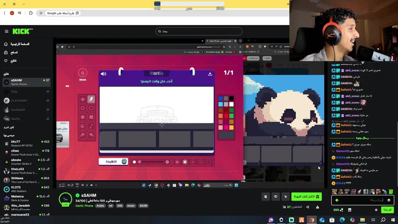398x224 pixels.
Task: Click the done button with checkmark in Gartic
Action: [x=113, y=162]
